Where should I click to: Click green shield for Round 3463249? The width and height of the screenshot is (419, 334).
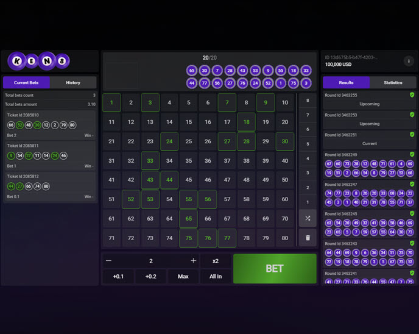coord(412,155)
